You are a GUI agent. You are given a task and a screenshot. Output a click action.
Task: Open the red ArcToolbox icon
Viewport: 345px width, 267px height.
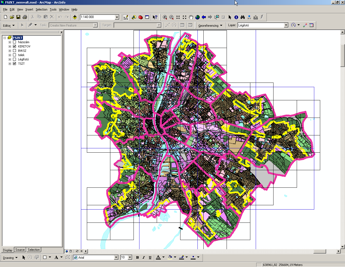pyautogui.click(x=141, y=17)
